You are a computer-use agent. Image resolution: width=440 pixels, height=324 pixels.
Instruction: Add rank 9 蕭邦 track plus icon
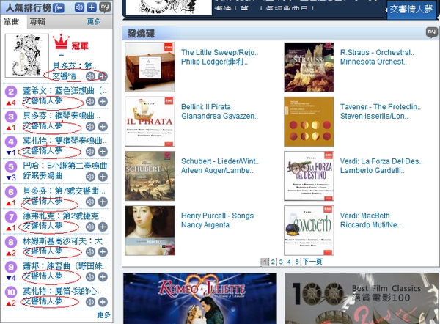coord(103,277)
